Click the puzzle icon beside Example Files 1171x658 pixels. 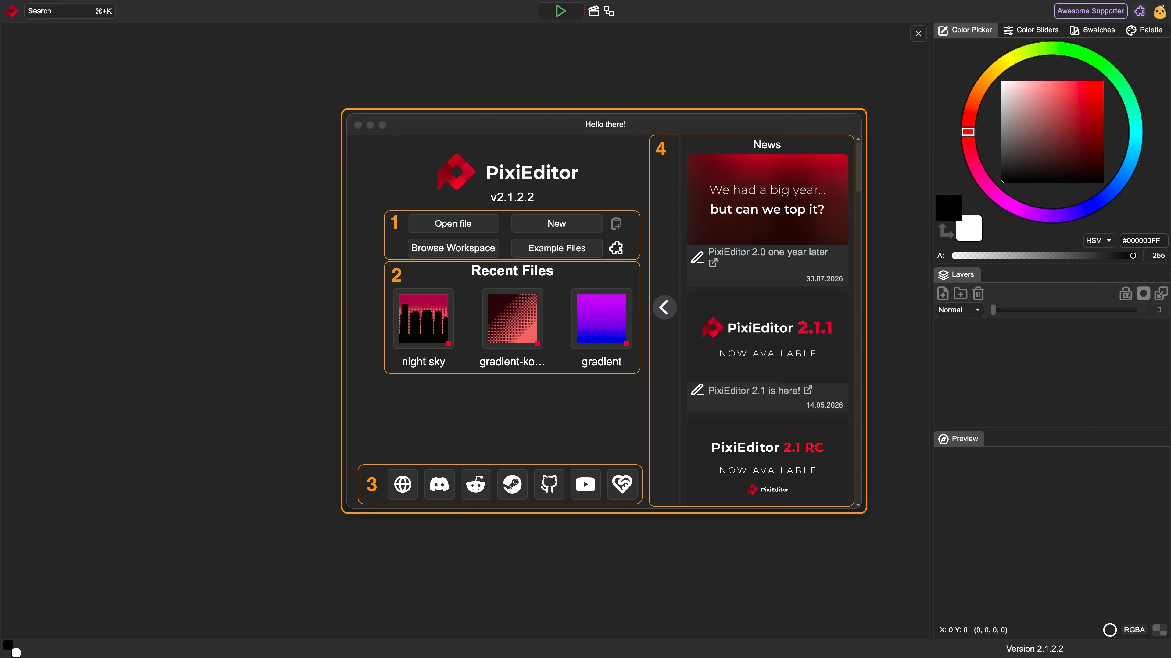coord(616,248)
